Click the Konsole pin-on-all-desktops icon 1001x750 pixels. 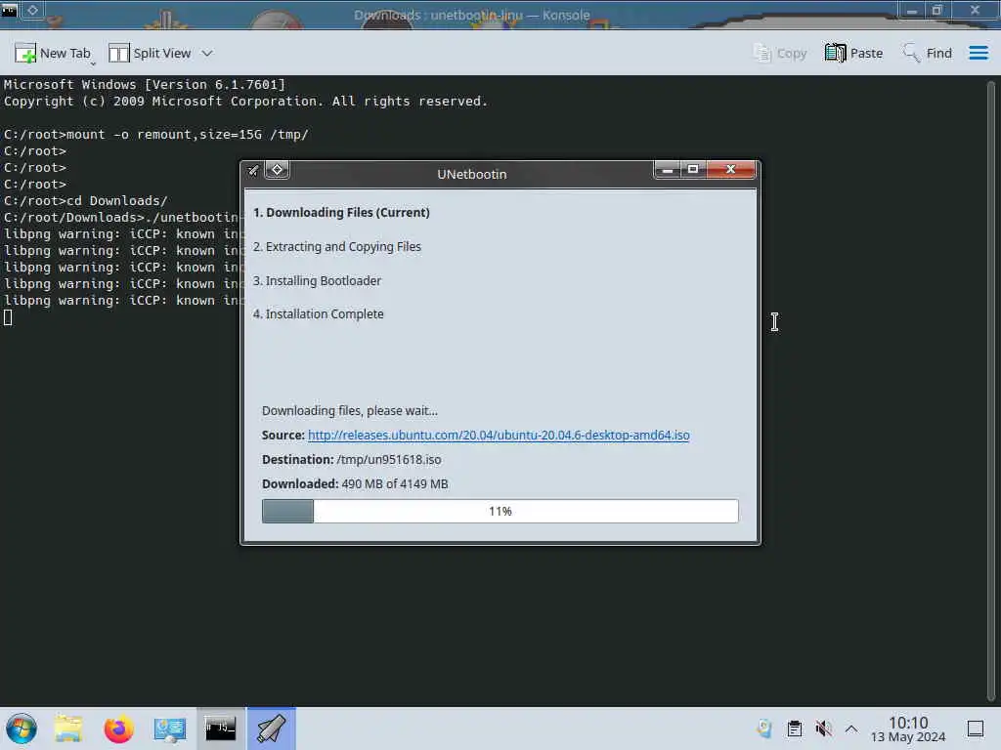pyautogui.click(x=32, y=10)
